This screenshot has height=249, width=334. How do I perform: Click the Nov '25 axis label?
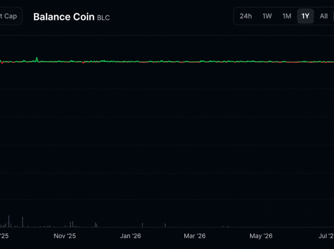pyautogui.click(x=64, y=236)
